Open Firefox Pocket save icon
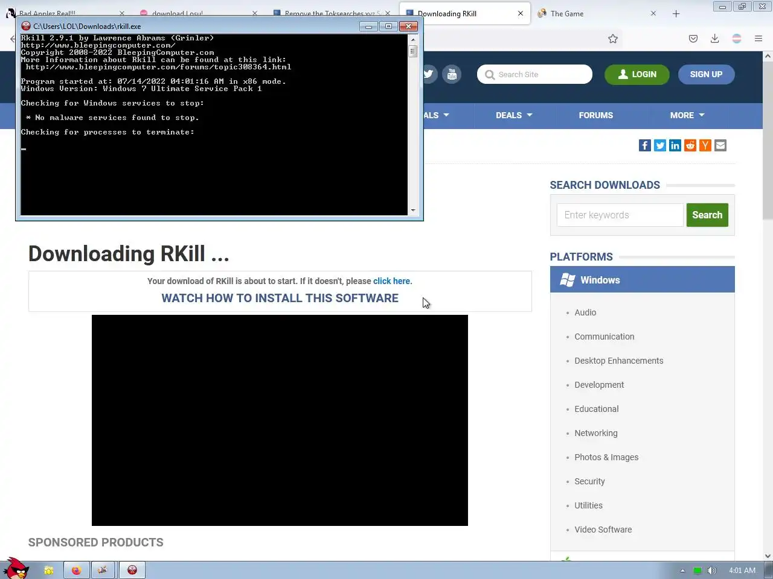773x579 pixels. coord(693,39)
